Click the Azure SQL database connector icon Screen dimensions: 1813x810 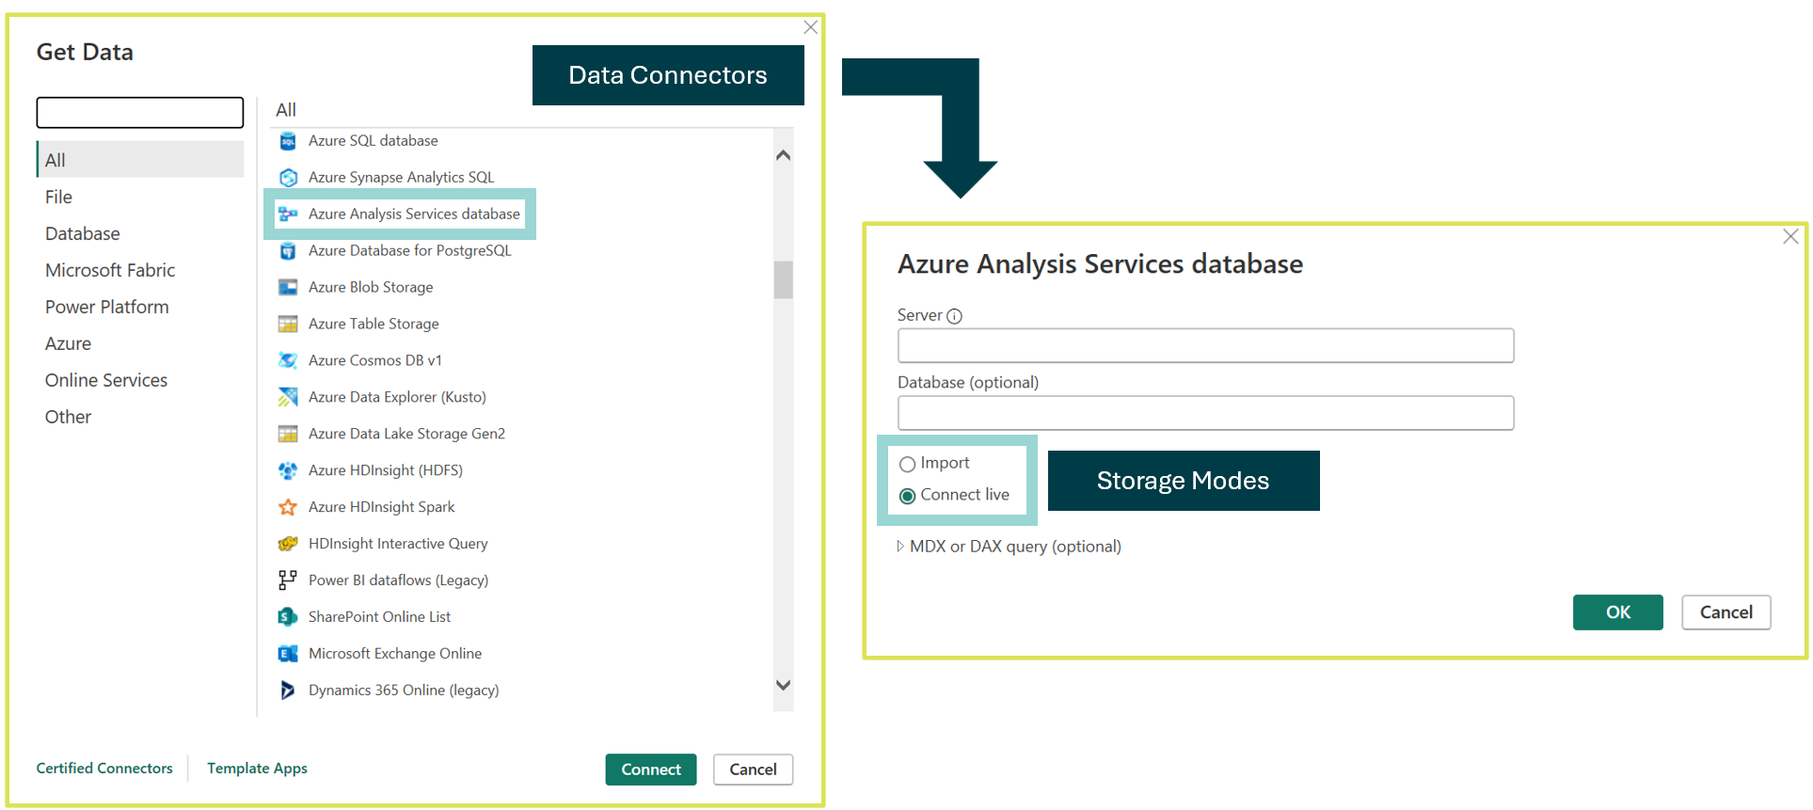coord(288,141)
